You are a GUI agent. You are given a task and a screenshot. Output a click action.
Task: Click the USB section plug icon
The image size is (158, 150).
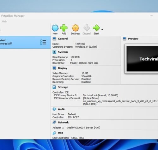(x=54, y=133)
